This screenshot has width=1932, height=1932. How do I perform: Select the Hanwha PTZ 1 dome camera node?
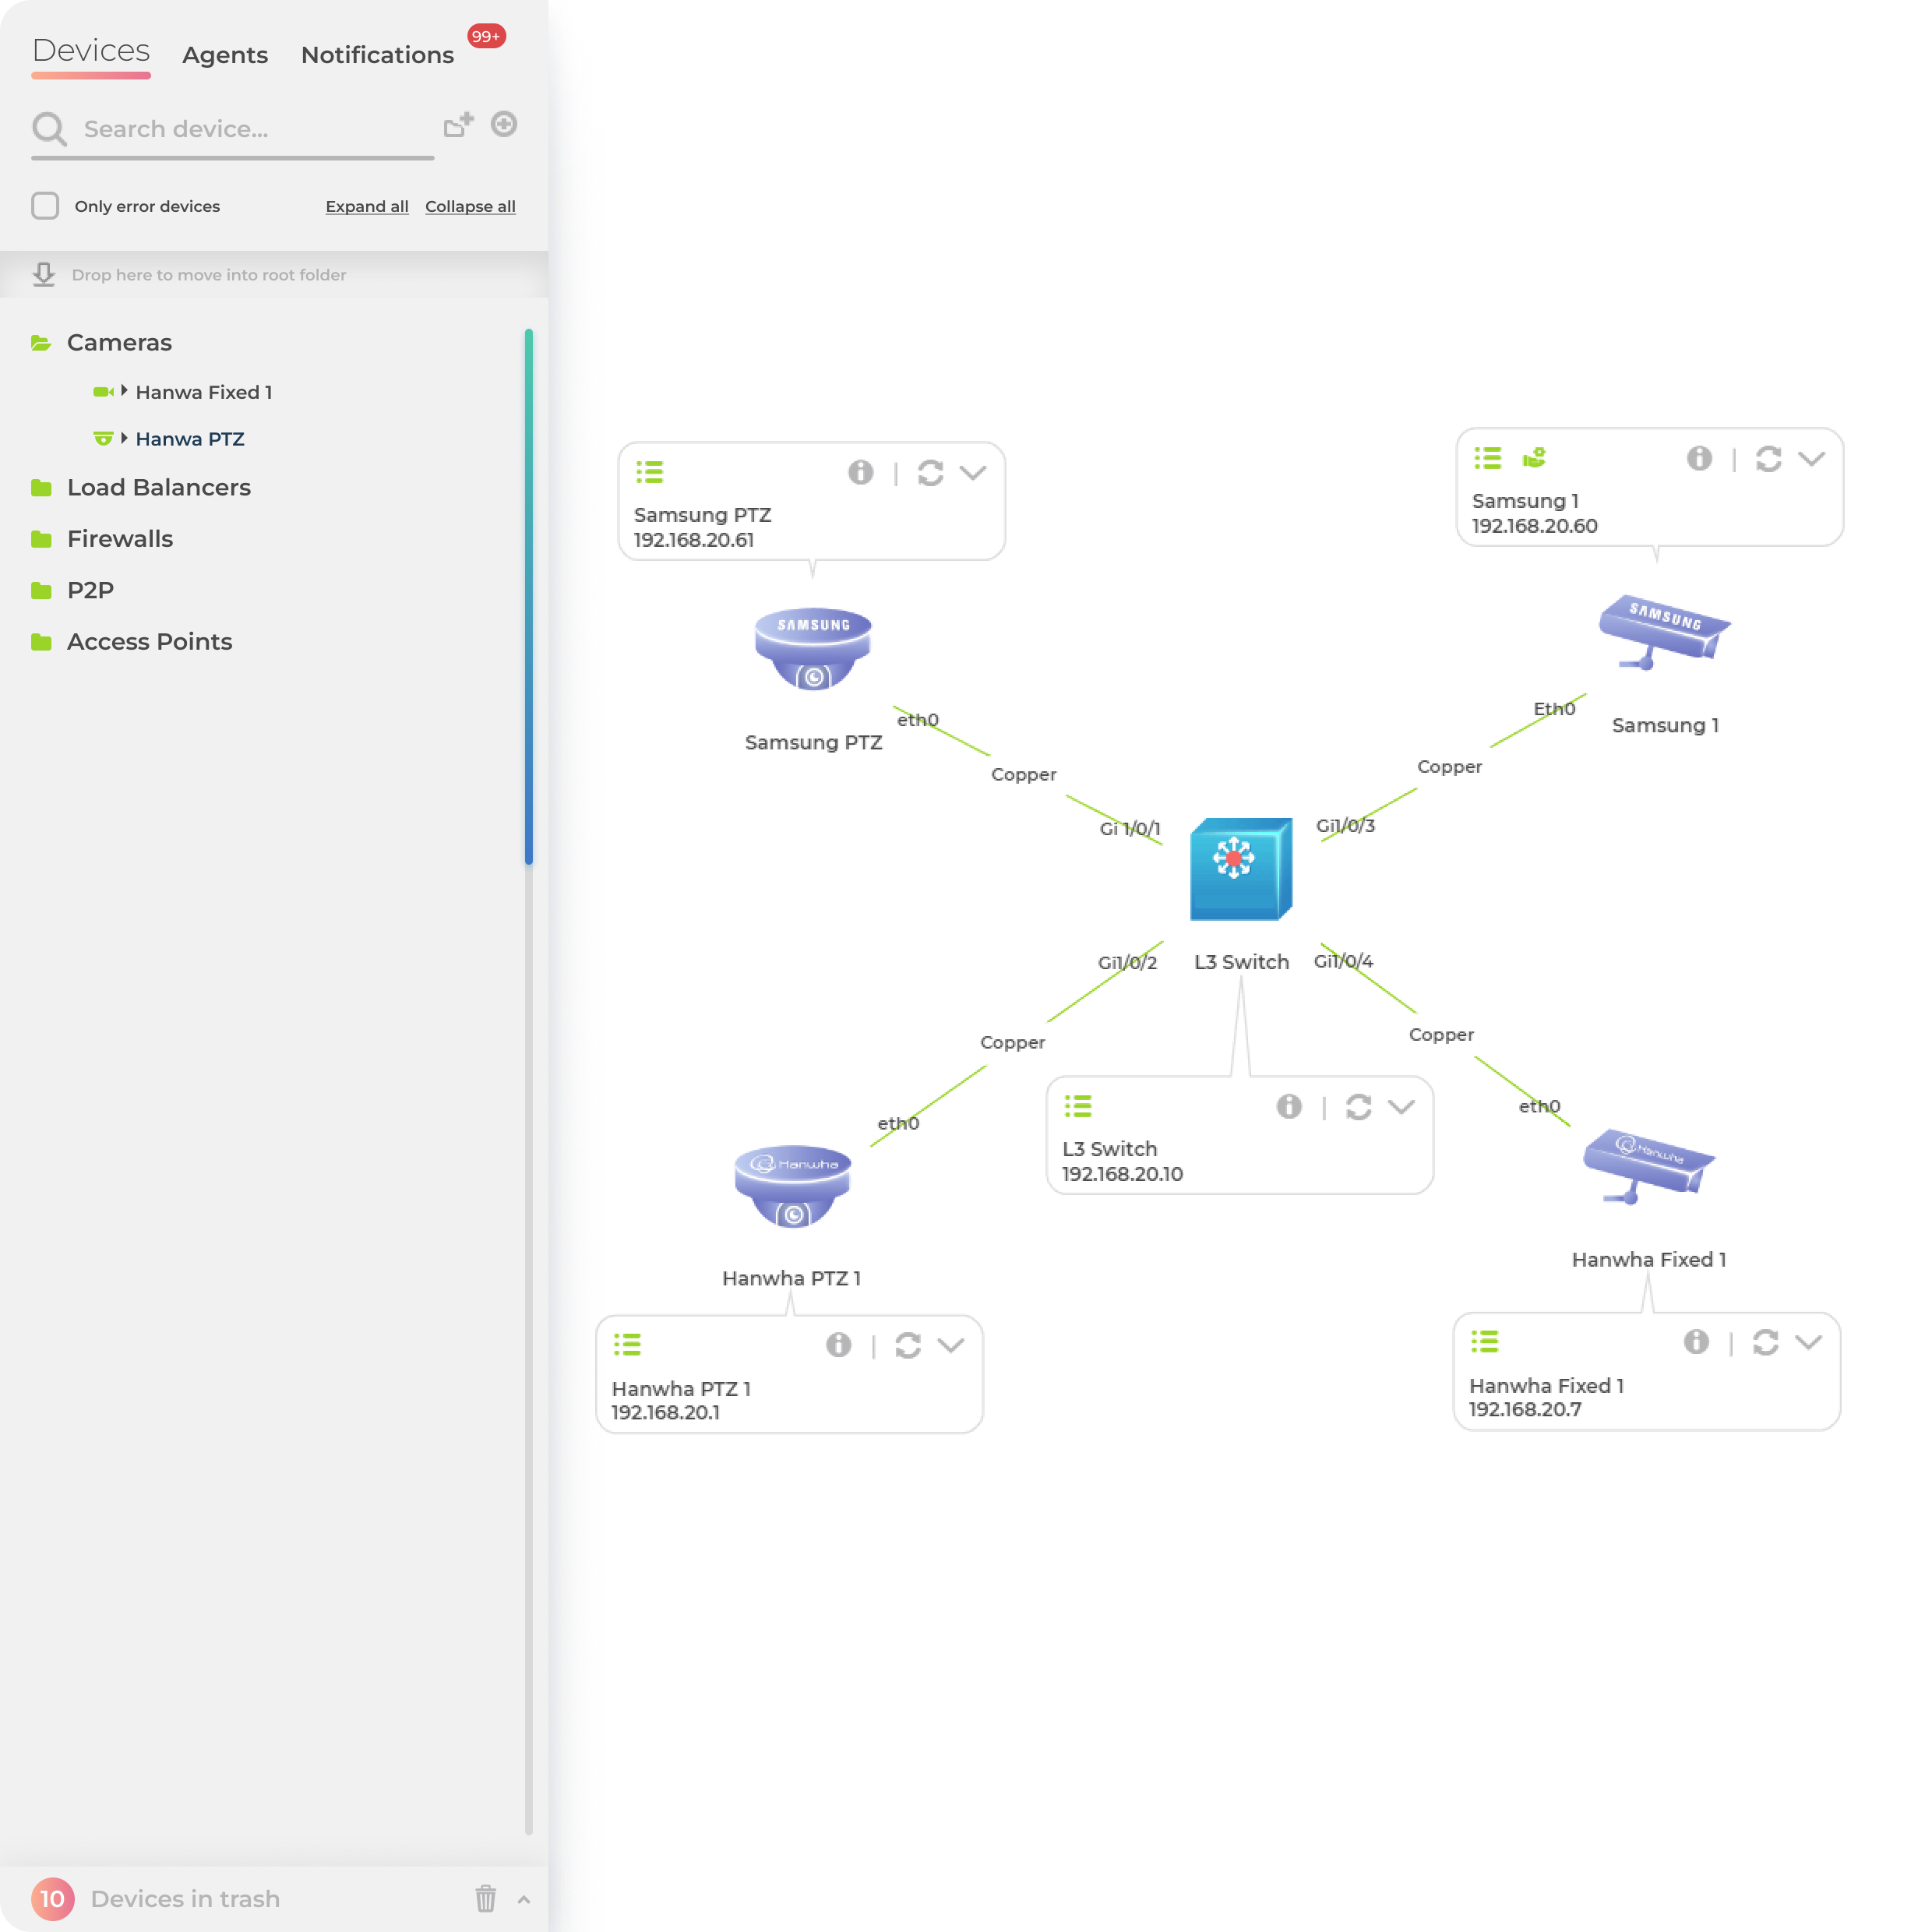tap(792, 1187)
